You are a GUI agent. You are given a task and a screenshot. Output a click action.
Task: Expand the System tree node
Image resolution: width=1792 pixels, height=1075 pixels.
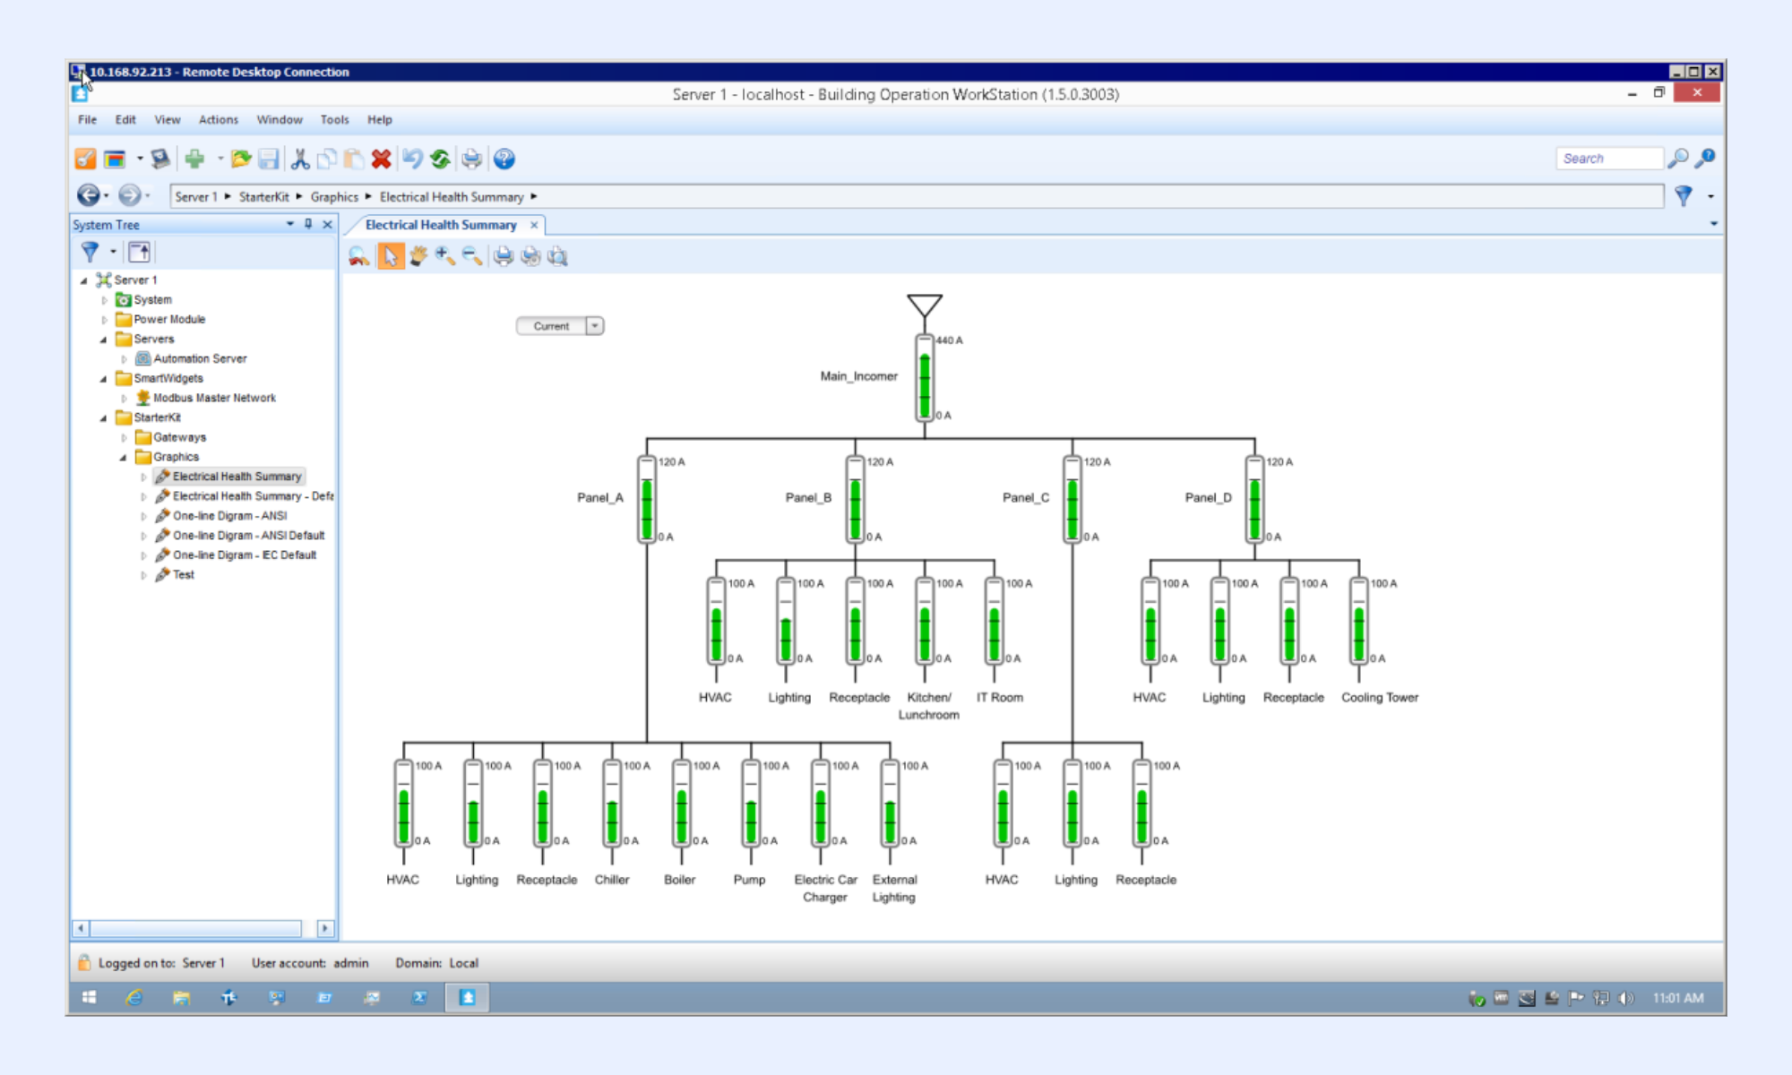pos(104,300)
